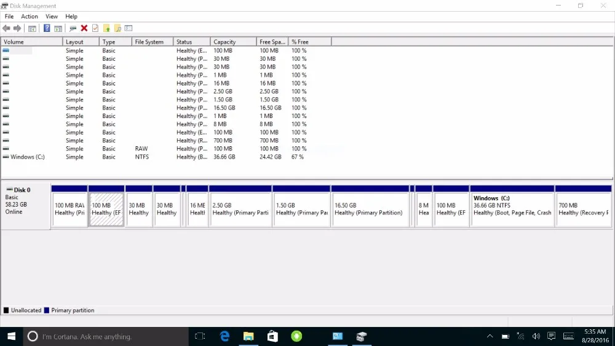Screen dimensions: 615x346
Task: Click the Disk 0 drive icon
Action: [9, 190]
